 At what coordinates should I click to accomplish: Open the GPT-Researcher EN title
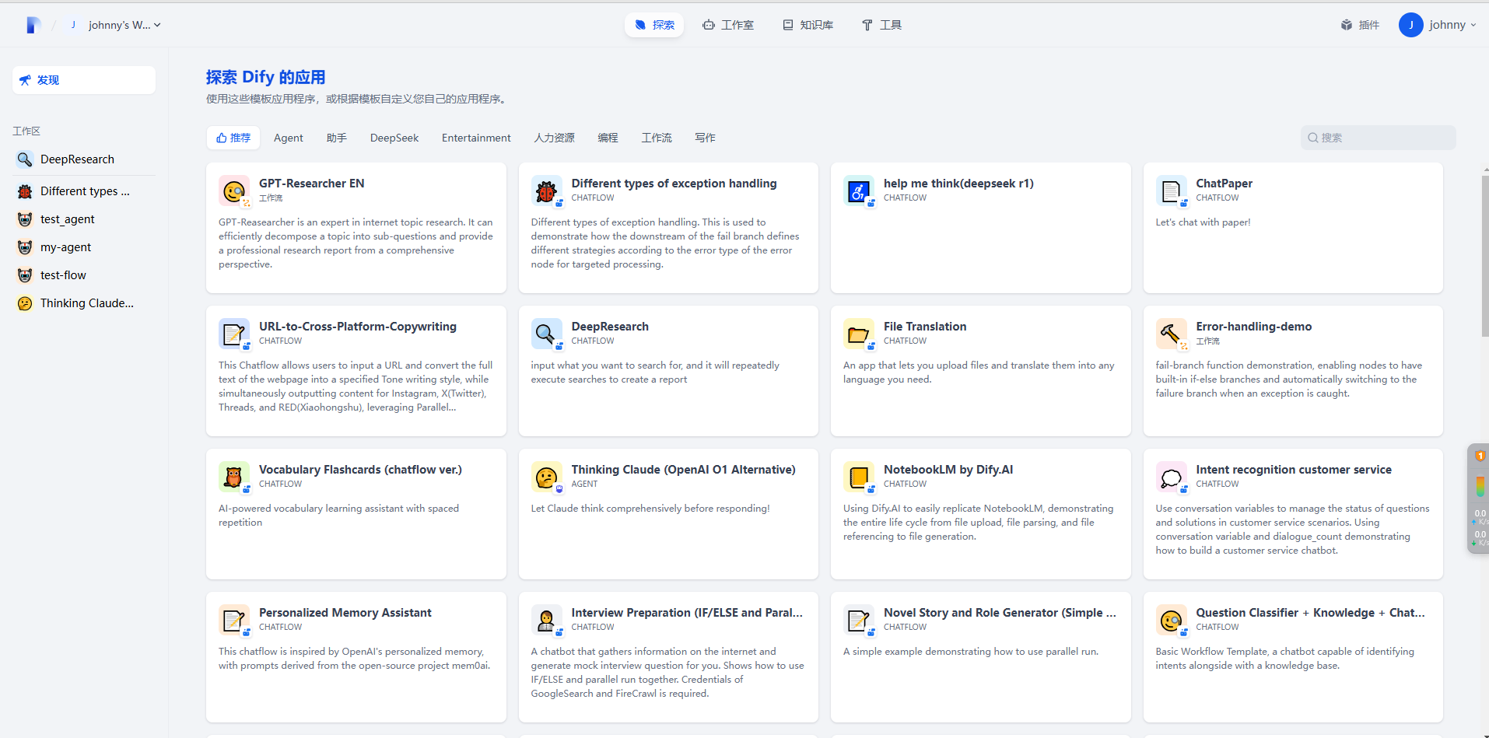311,184
